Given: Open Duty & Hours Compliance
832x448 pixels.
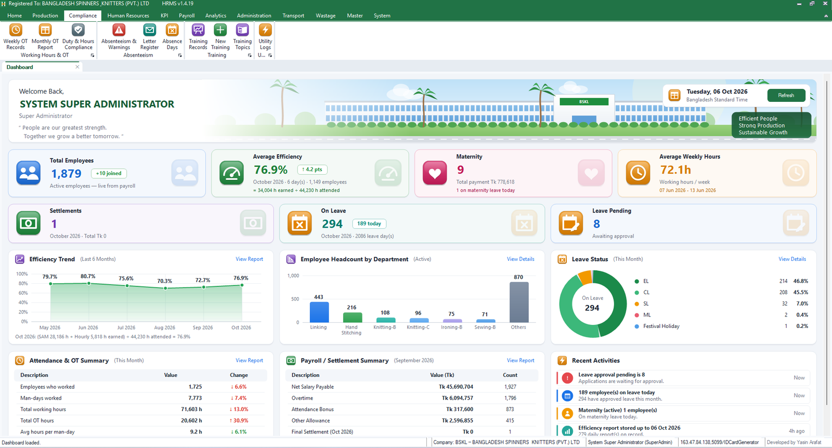Looking at the screenshot, I should [x=78, y=37].
